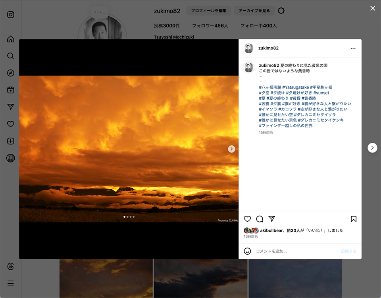Image resolution: width=381 pixels, height=298 pixels.
Task: Open hashtag #夕焼けが好き
Action: pyautogui.click(x=299, y=93)
